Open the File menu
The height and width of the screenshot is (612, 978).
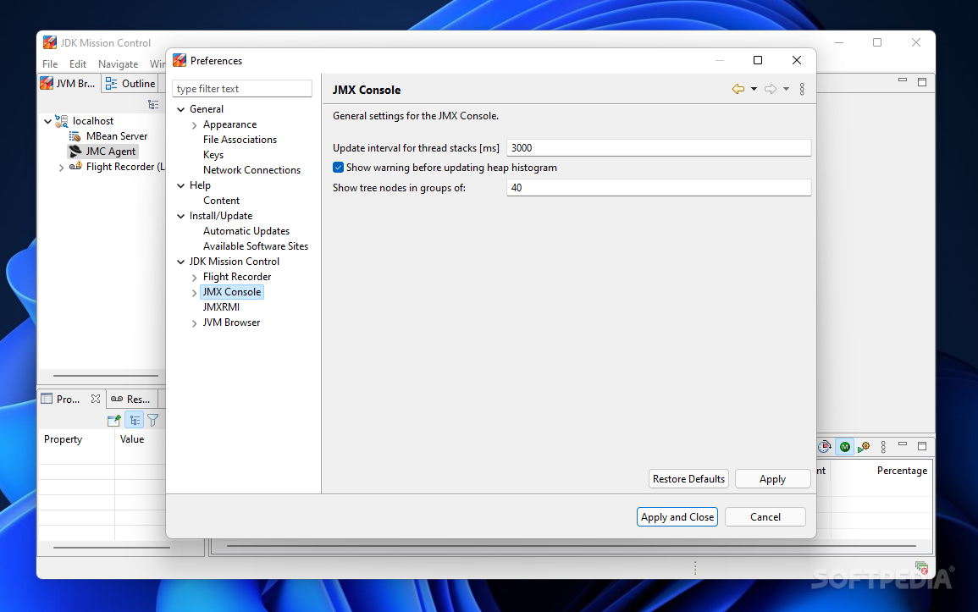click(50, 64)
